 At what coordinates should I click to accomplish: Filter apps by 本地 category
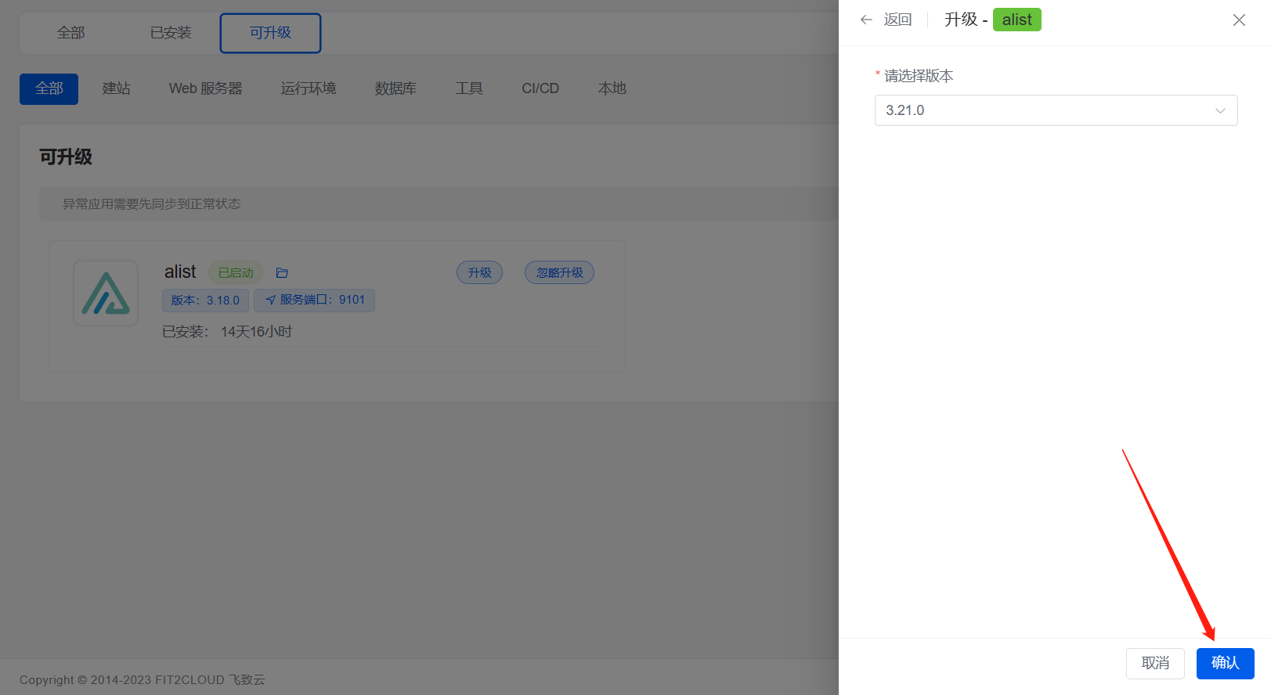[x=612, y=88]
